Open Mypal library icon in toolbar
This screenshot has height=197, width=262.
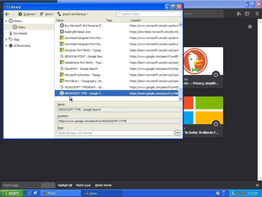(239, 14)
